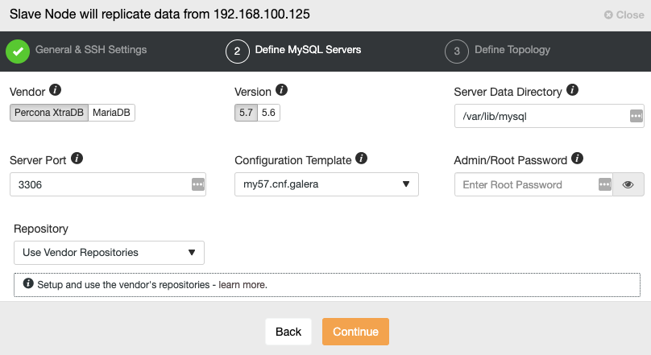
Task: Select Percona XtraDB vendor option
Action: coord(49,113)
